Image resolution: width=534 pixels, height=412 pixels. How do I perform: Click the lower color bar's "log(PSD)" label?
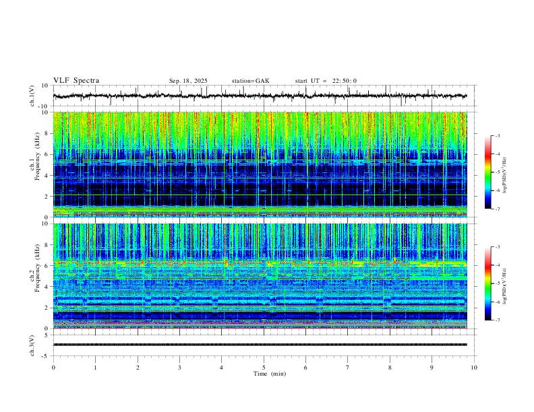(x=505, y=286)
